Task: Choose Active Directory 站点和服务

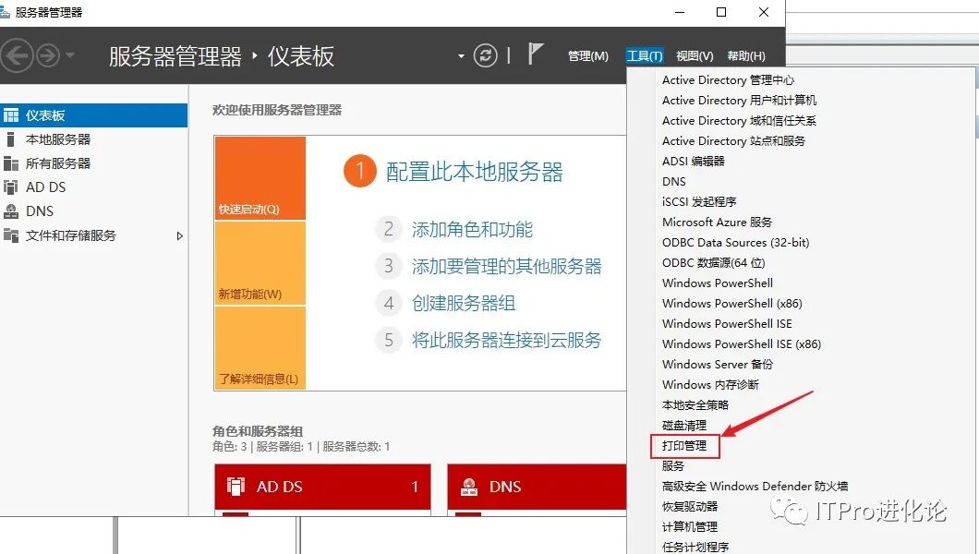Action: click(733, 141)
